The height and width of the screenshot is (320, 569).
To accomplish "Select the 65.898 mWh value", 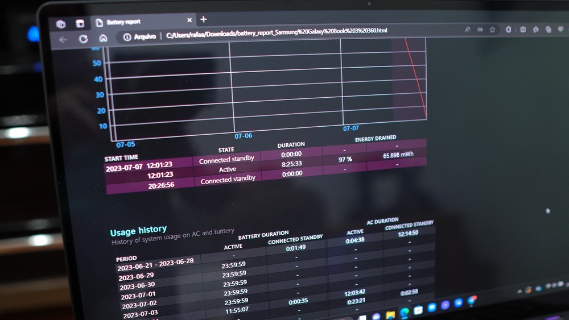I will 398,155.
